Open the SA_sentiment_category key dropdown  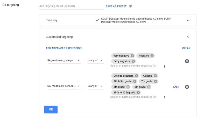pyautogui.click(x=64, y=61)
